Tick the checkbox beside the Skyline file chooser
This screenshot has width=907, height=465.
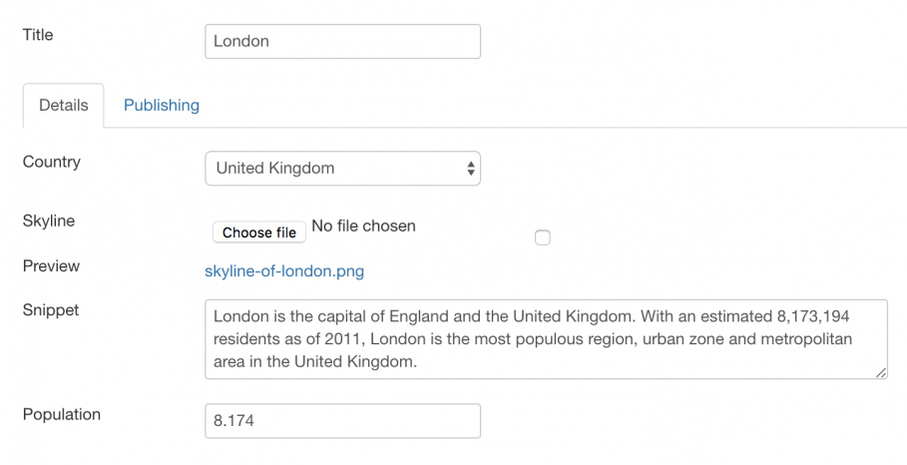pos(543,237)
